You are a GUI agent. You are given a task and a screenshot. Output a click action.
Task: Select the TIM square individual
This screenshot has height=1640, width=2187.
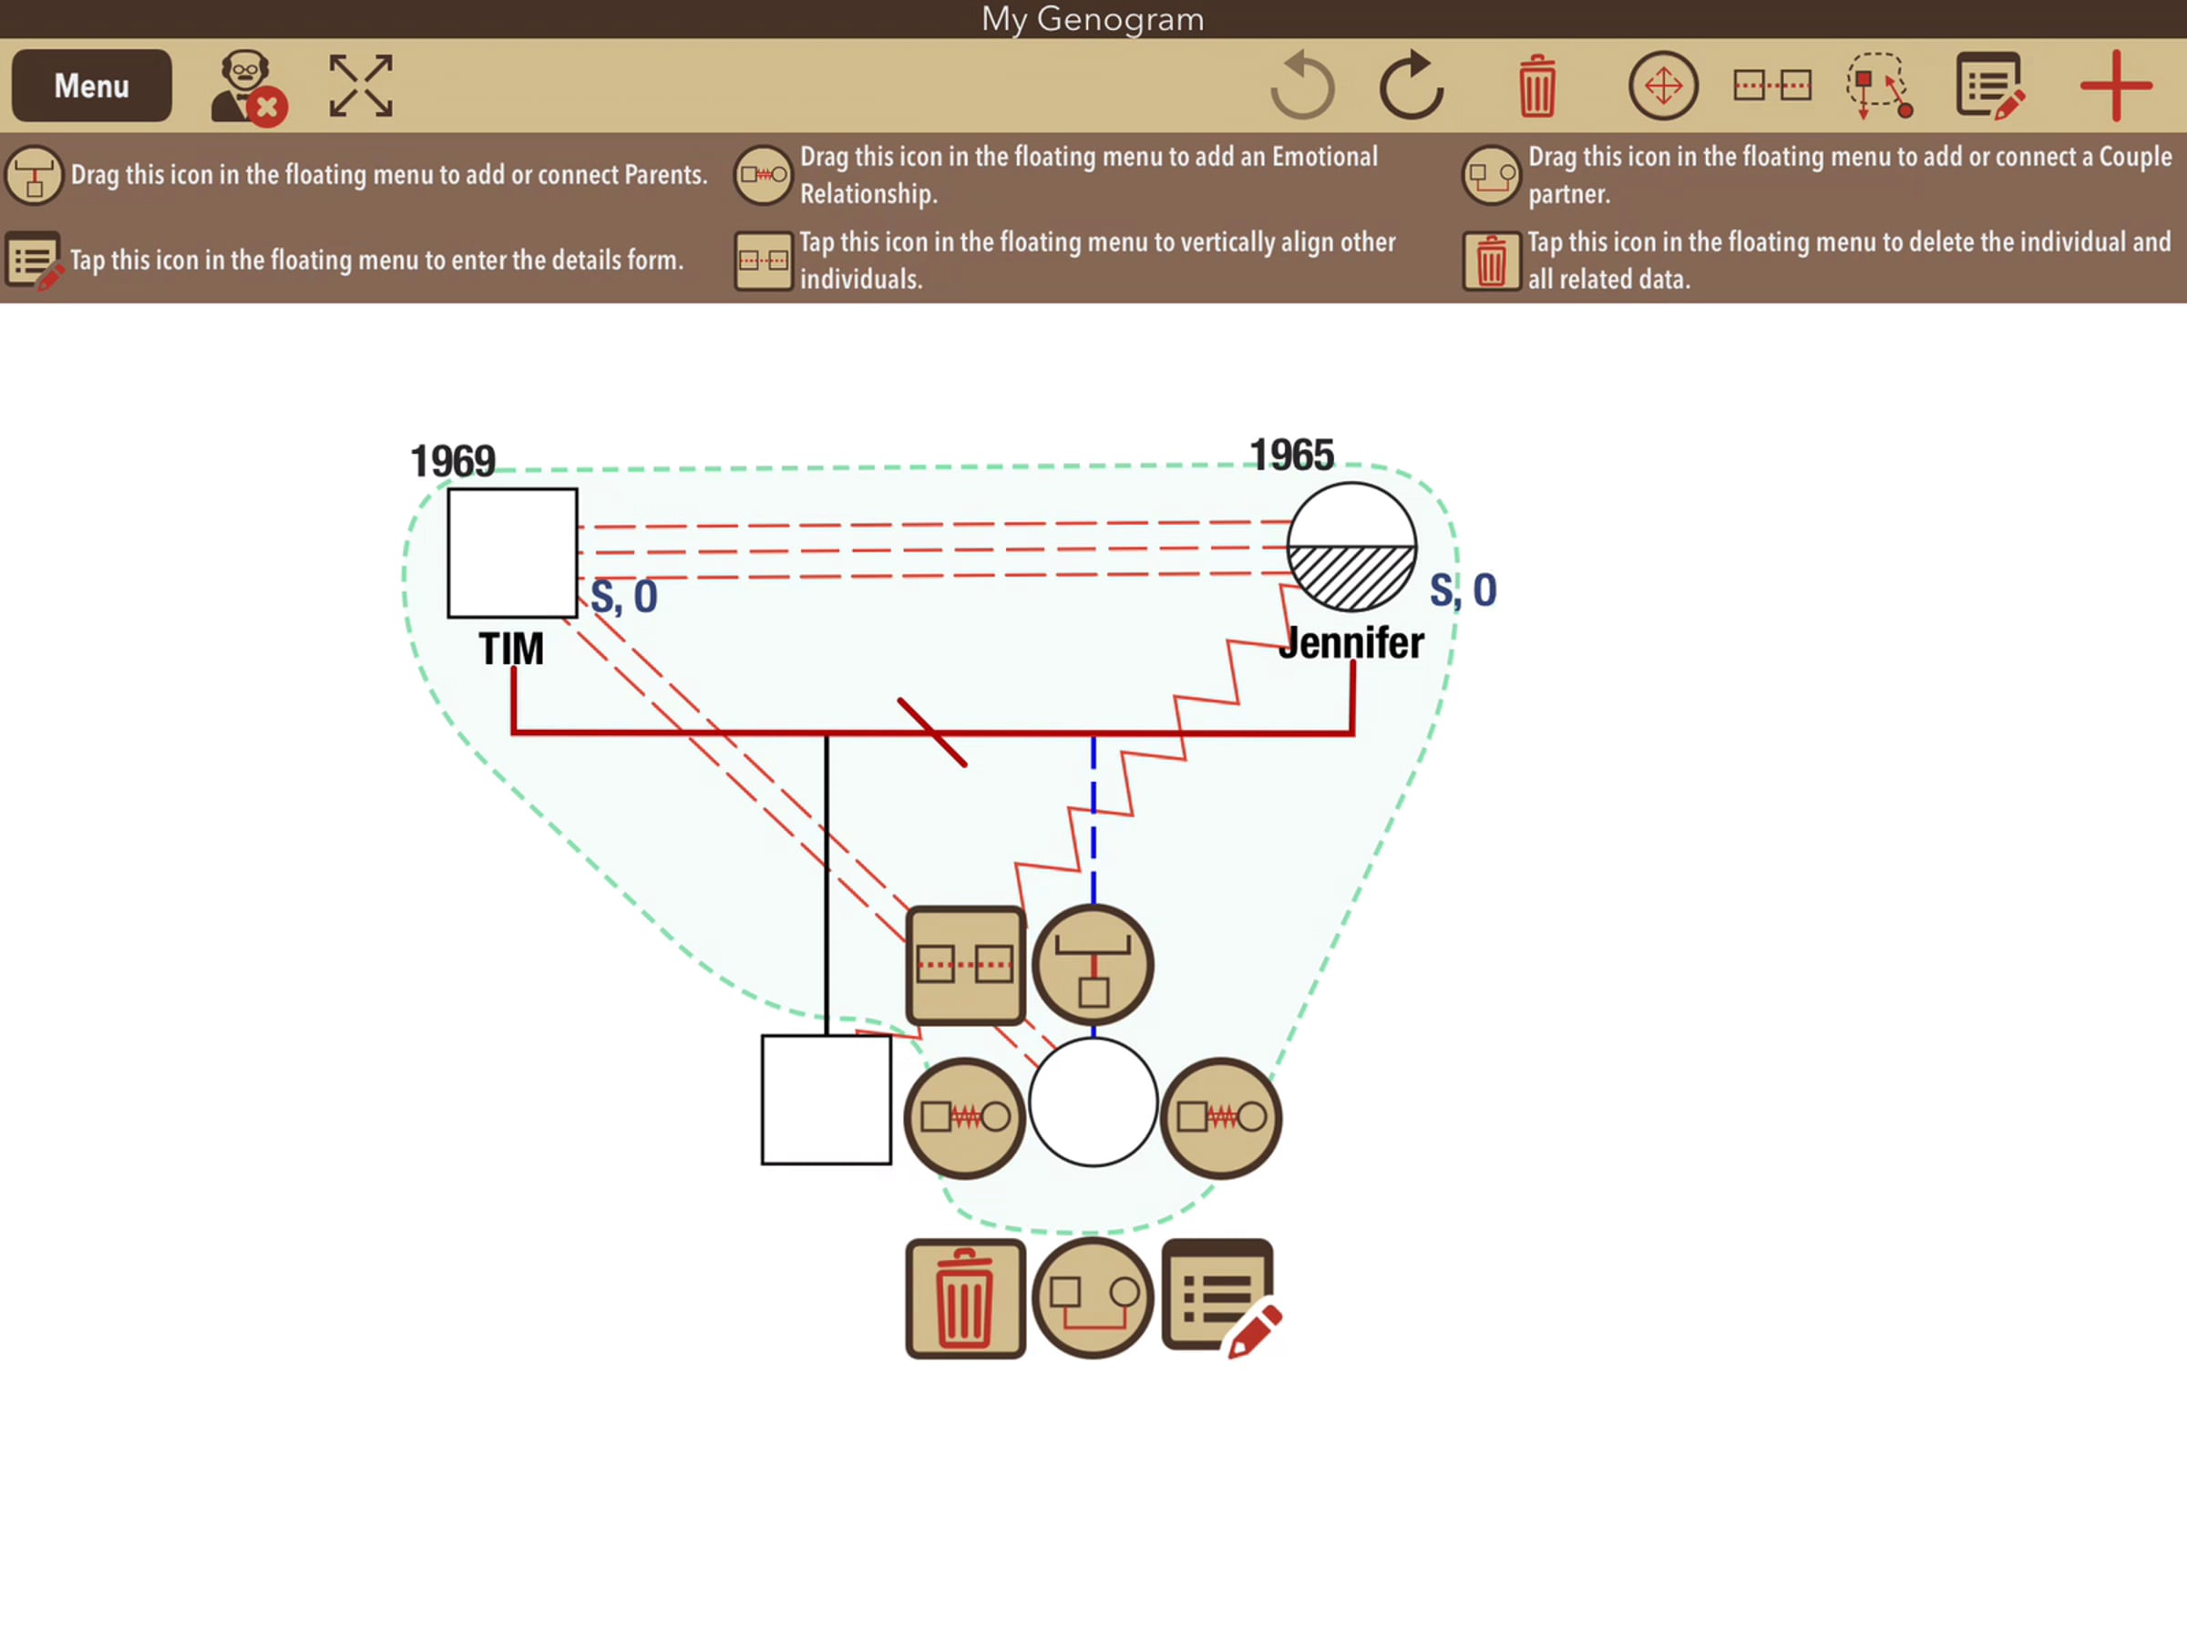[512, 553]
